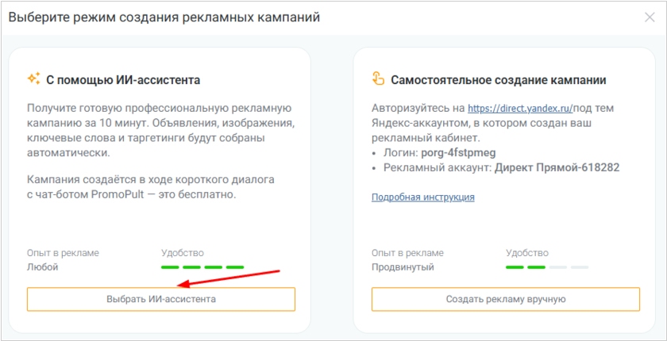The height and width of the screenshot is (341, 667).
Task: Click the 'Удобство' label in the AI card
Action: click(x=182, y=253)
